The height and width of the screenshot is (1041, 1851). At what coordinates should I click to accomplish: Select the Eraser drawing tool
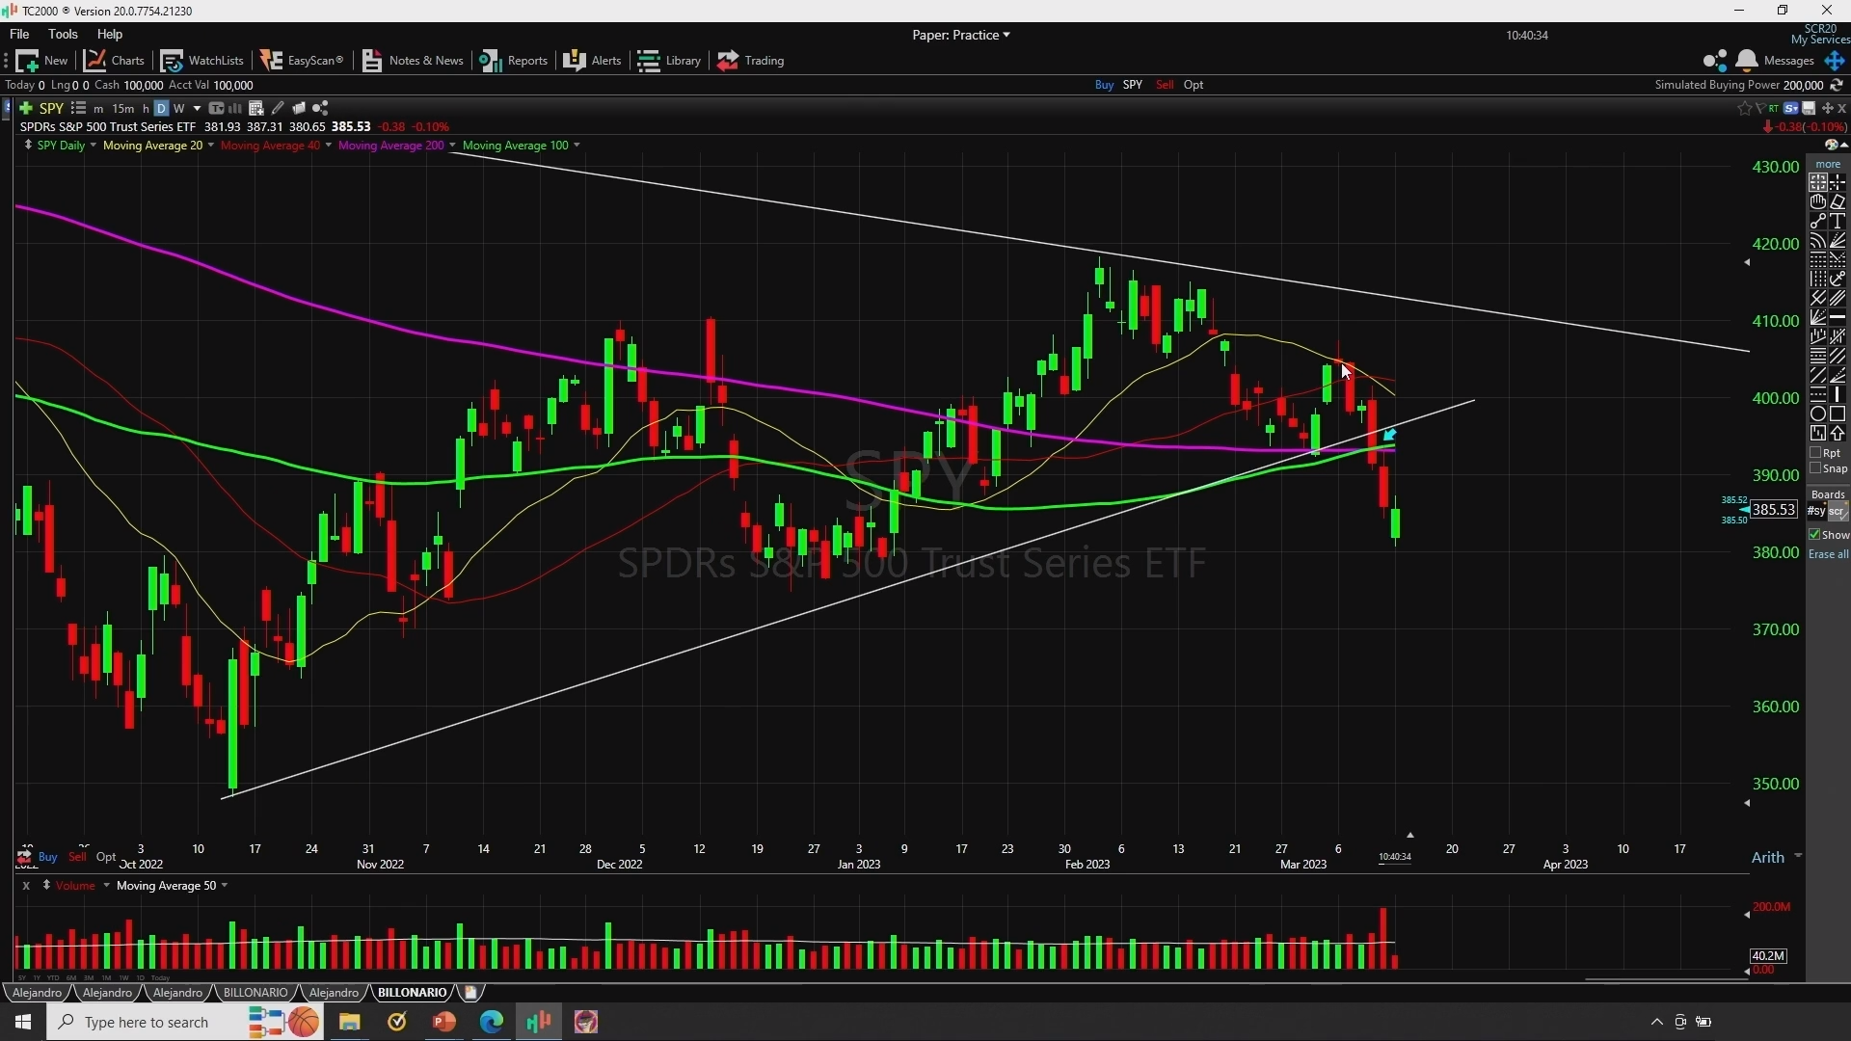[x=1838, y=201]
